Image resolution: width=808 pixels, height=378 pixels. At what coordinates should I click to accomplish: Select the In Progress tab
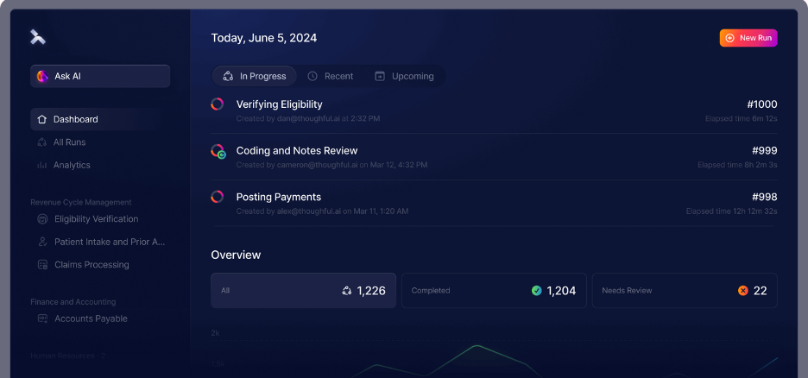tap(254, 76)
